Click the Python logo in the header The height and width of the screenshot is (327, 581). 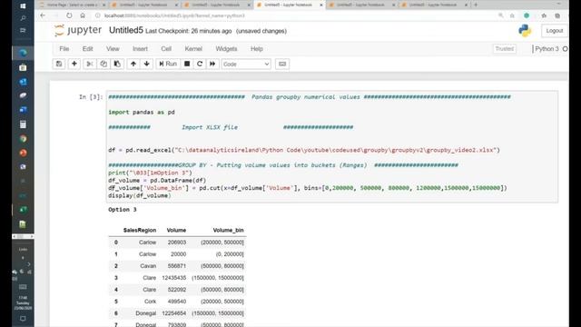tap(525, 30)
